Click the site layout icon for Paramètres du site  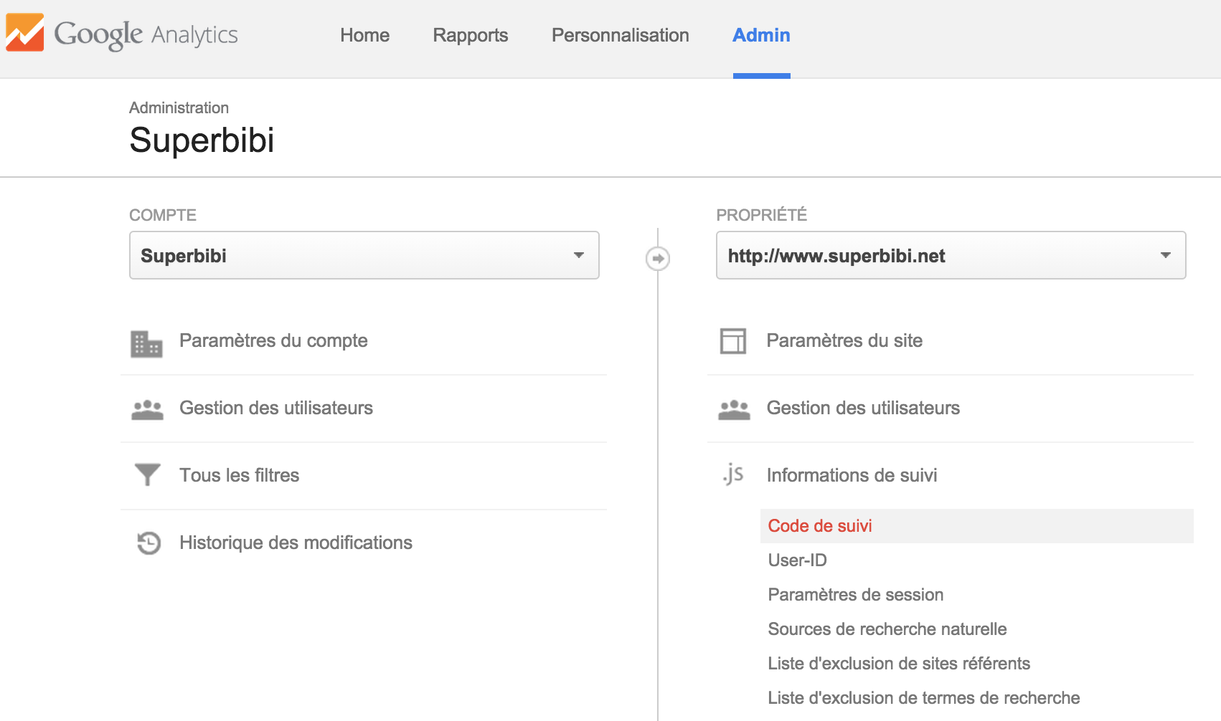point(732,341)
